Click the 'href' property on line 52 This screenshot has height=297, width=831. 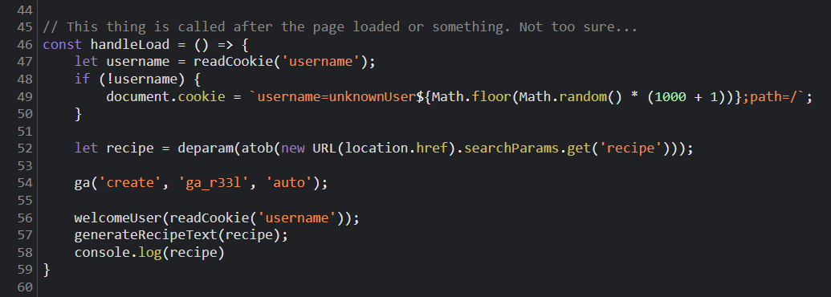point(431,148)
